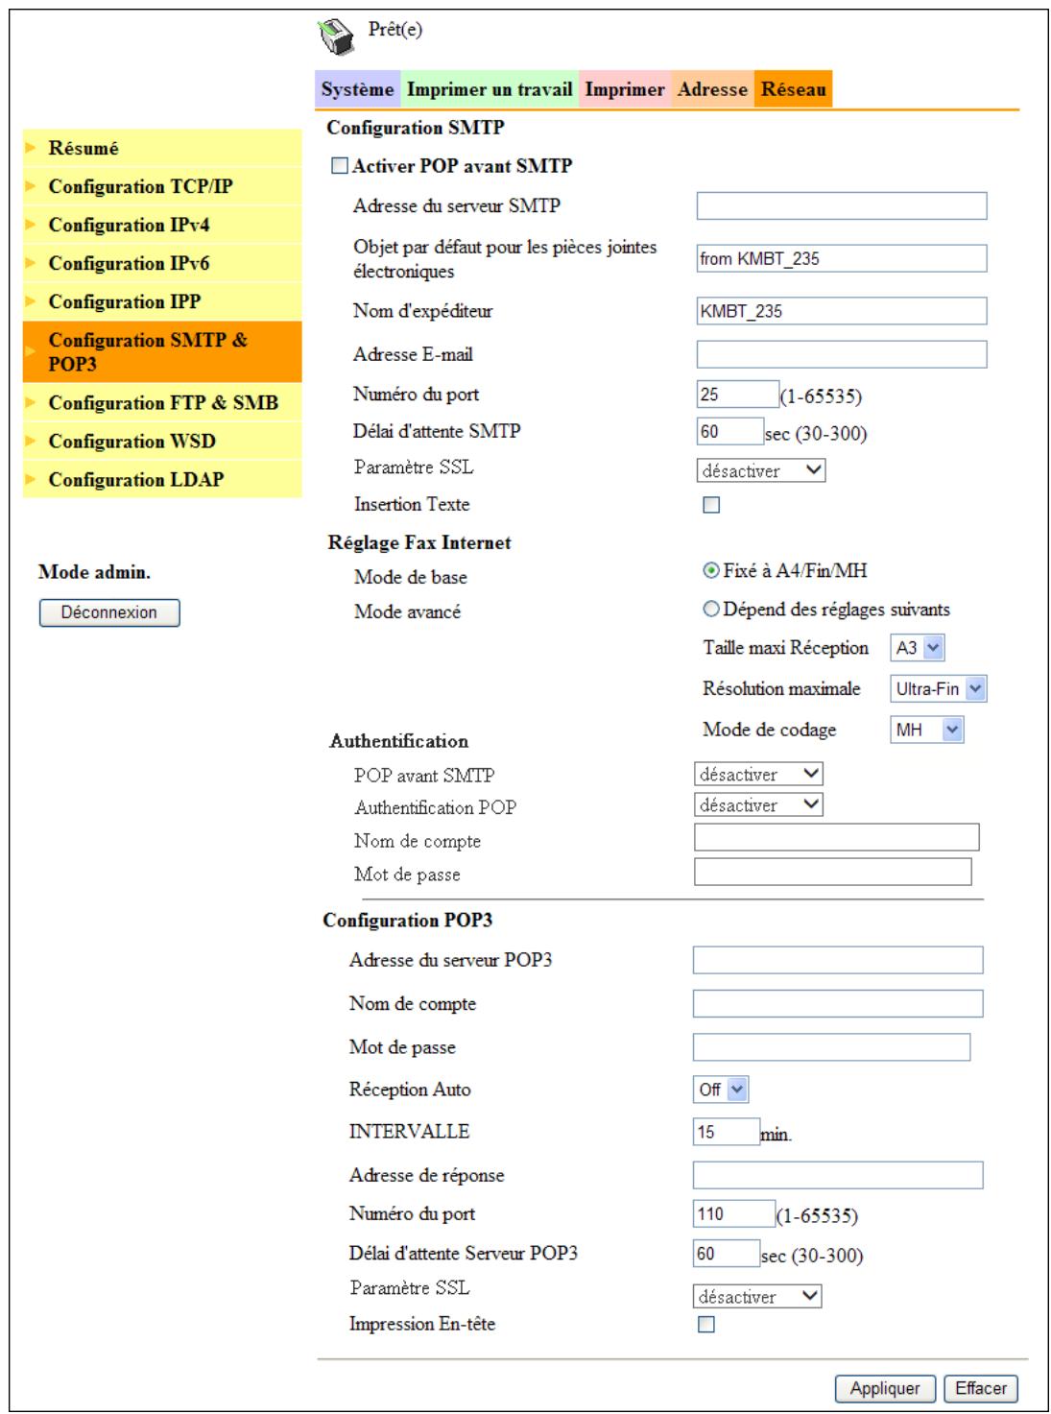The height and width of the screenshot is (1414, 1051).
Task: Go to the Adresse tab
Action: (712, 89)
